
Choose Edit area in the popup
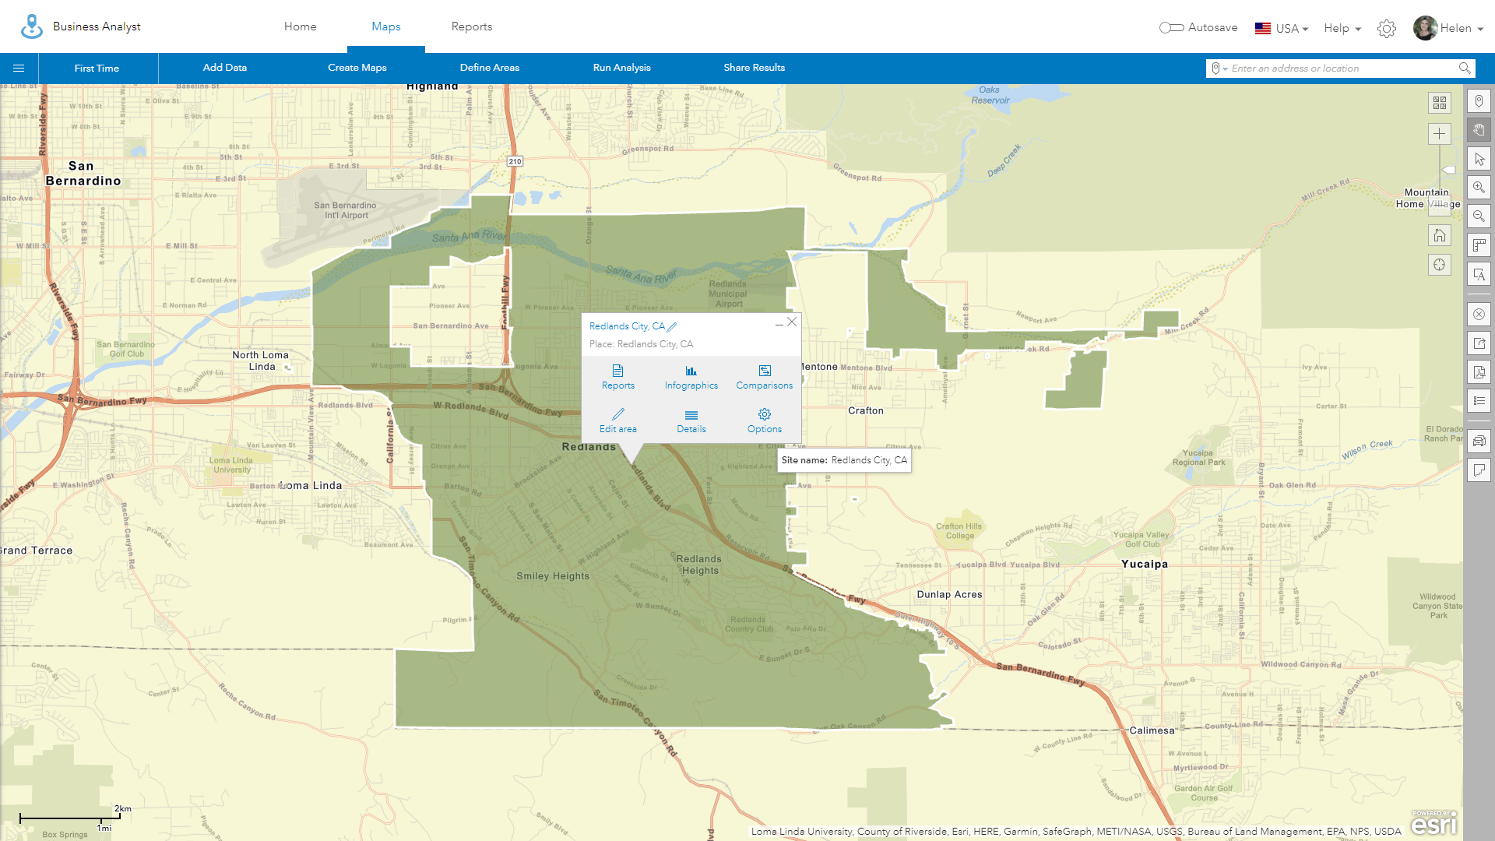617,420
